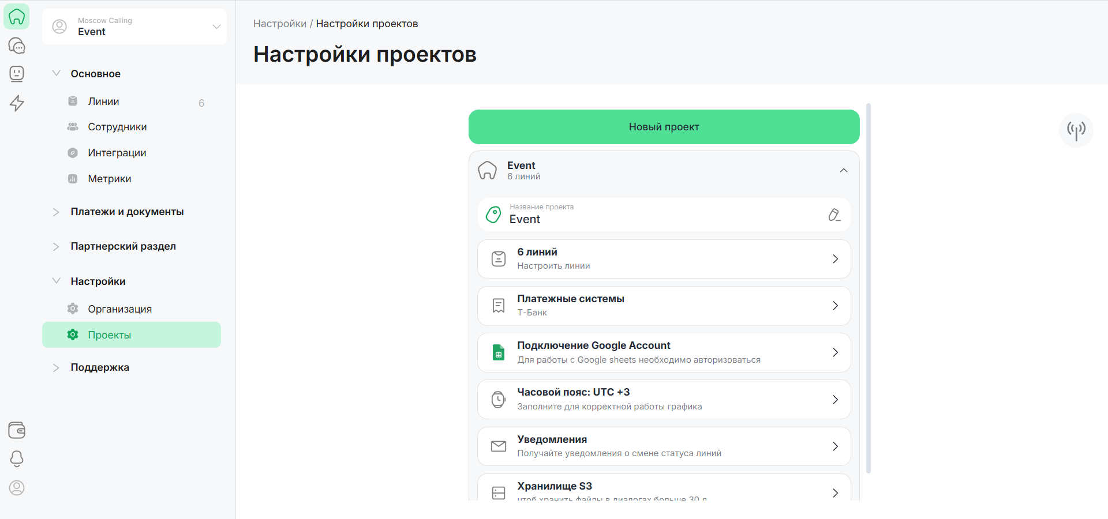Select Организация in the settings menu

119,309
